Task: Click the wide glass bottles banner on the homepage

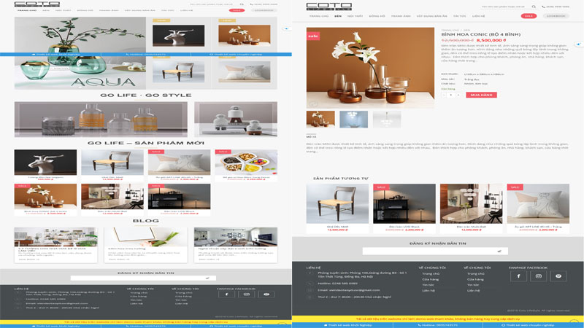Action: coord(101,120)
